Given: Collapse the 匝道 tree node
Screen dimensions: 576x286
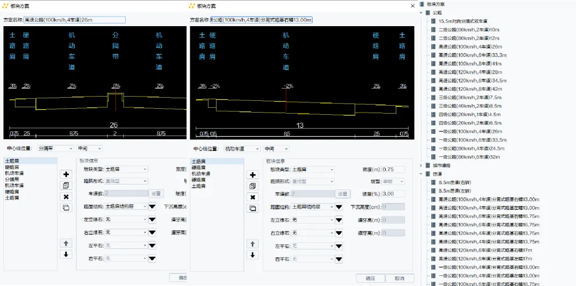Looking at the screenshot, I should [x=421, y=174].
